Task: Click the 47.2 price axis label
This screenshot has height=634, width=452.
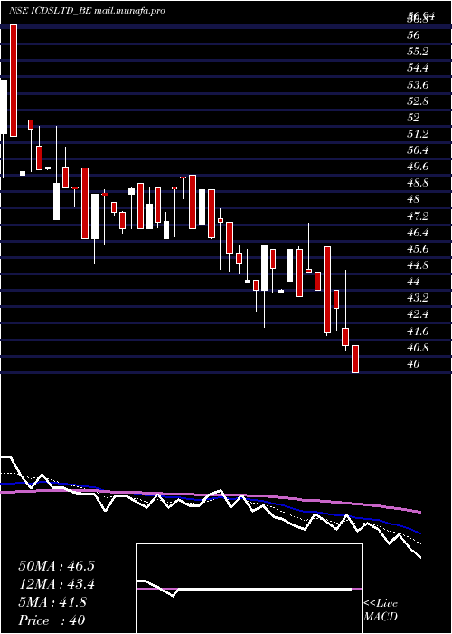Action: click(x=418, y=216)
